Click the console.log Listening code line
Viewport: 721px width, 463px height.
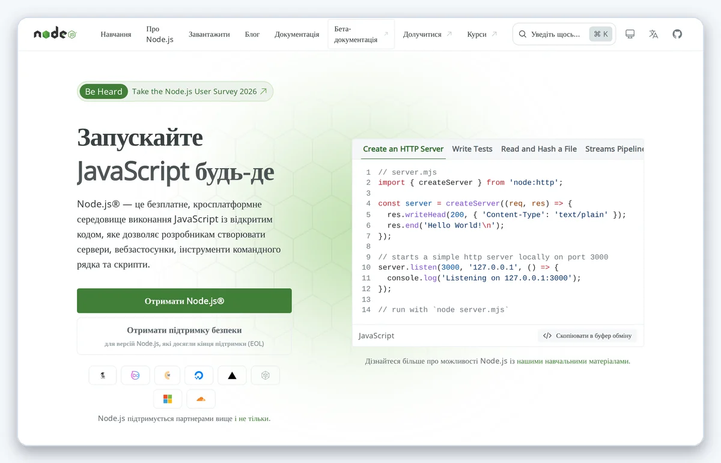coord(484,278)
